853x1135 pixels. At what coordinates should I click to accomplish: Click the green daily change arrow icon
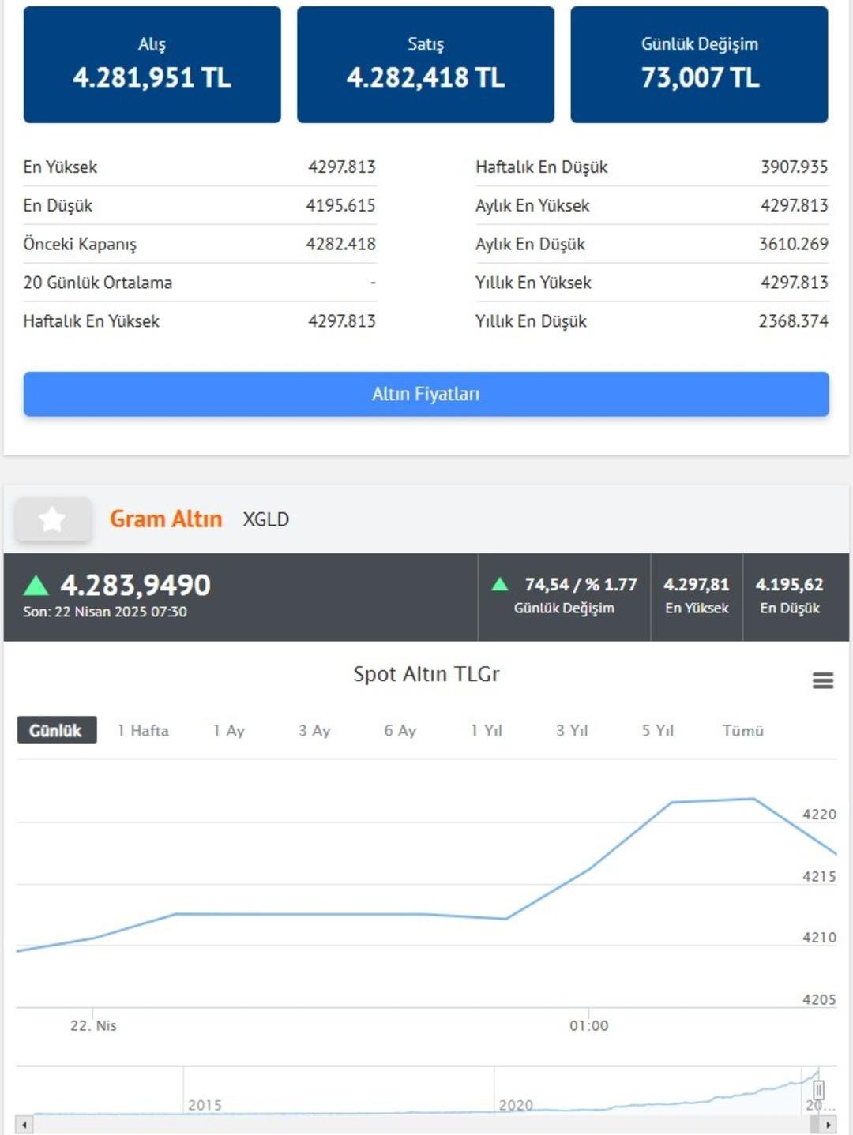tap(499, 585)
